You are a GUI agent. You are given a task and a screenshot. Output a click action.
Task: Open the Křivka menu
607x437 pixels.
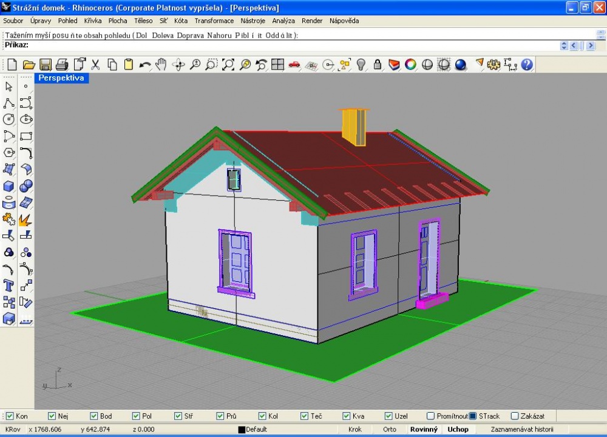(x=93, y=21)
